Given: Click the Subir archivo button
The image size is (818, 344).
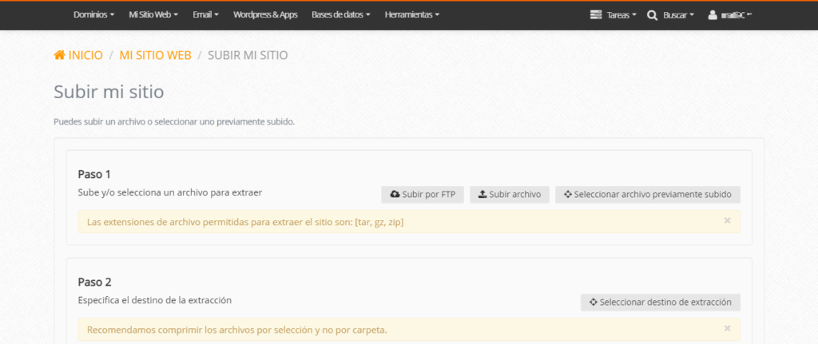Looking at the screenshot, I should point(510,195).
